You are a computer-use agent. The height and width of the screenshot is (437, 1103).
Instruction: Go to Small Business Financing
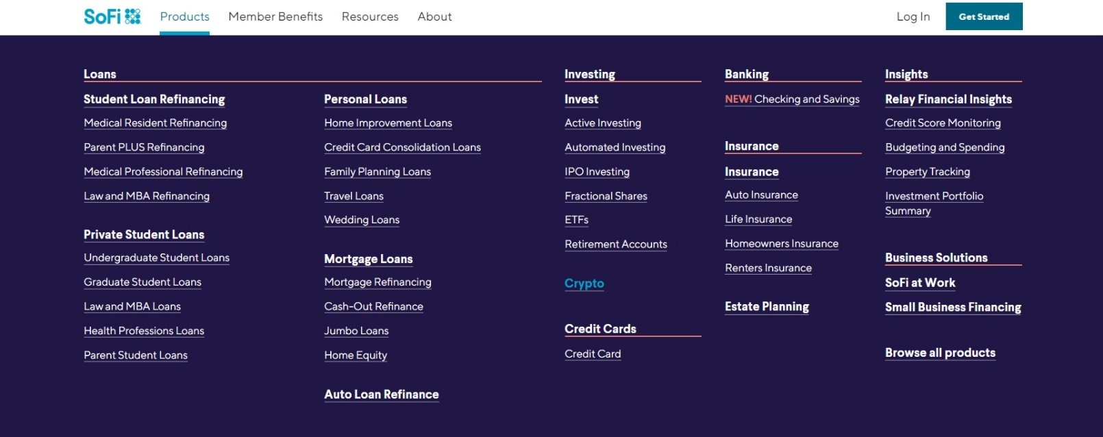(953, 308)
